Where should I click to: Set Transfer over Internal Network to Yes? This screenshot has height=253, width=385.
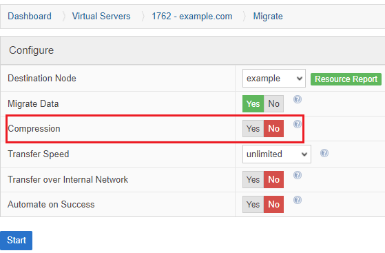253,180
